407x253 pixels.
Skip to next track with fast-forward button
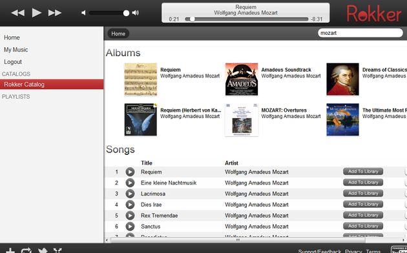pos(55,13)
